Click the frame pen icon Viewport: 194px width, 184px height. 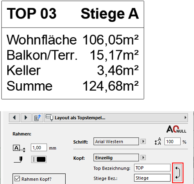point(19,159)
